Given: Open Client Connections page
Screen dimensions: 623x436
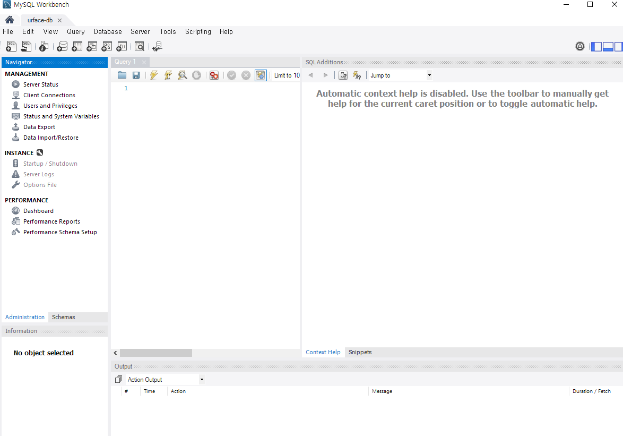Looking at the screenshot, I should click(49, 95).
